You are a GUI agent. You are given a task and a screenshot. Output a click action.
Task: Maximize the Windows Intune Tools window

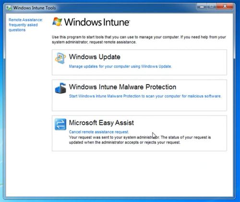tap(212, 6)
